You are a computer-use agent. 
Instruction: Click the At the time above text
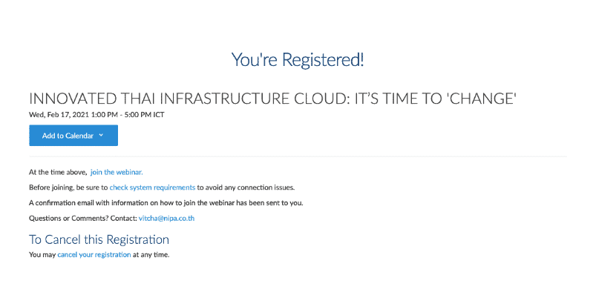(58, 172)
